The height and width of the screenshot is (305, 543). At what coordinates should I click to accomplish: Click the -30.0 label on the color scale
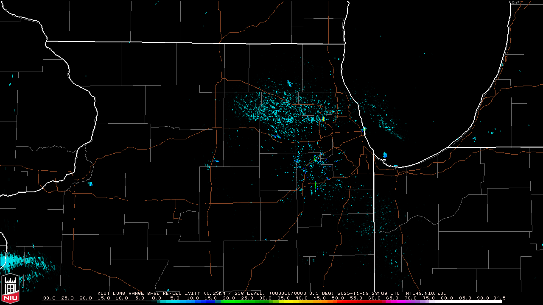[x=48, y=298]
